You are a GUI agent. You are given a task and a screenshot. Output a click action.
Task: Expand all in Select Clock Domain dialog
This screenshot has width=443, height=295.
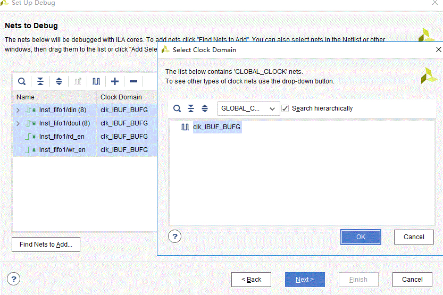click(x=205, y=108)
